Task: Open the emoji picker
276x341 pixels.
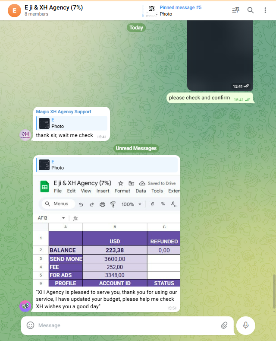Action: click(x=30, y=325)
